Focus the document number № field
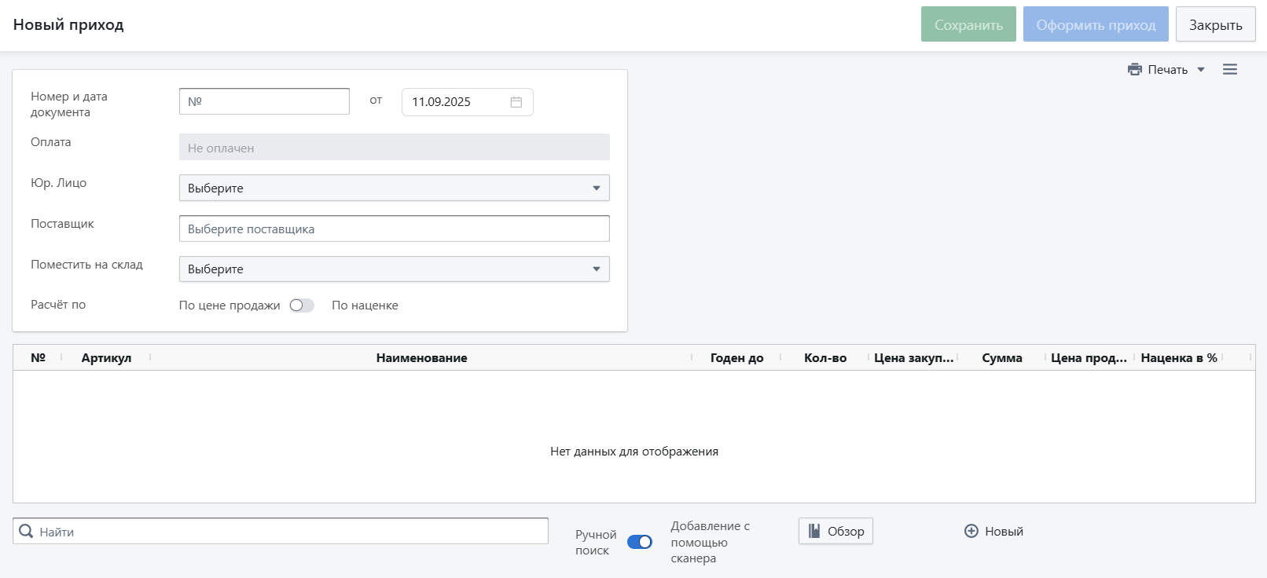The image size is (1267, 578). [264, 101]
